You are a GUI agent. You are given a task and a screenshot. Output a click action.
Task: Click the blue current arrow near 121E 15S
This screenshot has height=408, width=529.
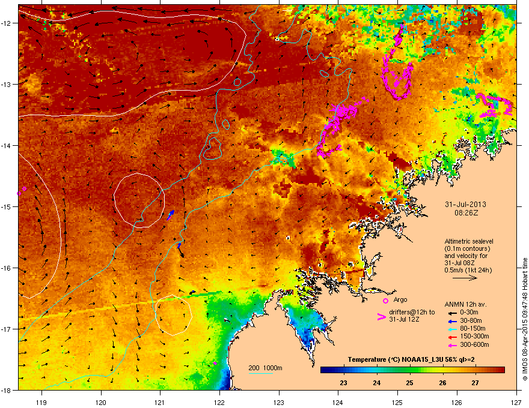coord(171,215)
